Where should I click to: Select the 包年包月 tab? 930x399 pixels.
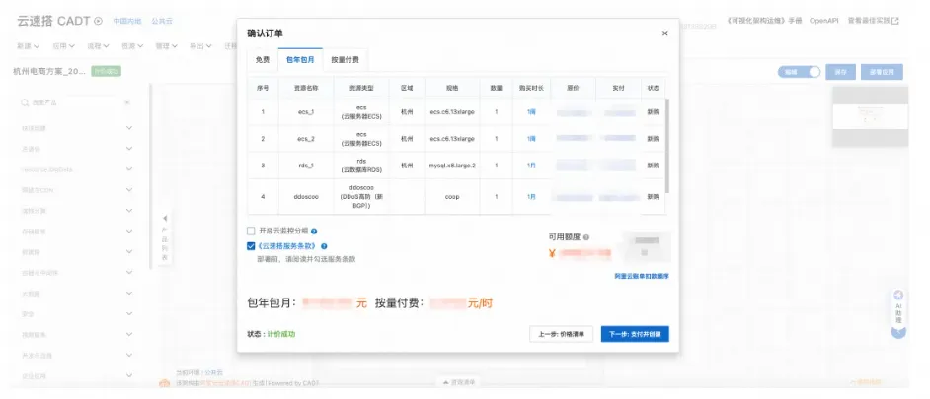click(300, 60)
